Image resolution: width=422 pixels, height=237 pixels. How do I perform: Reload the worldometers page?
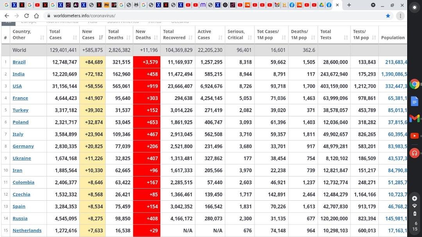(27, 16)
